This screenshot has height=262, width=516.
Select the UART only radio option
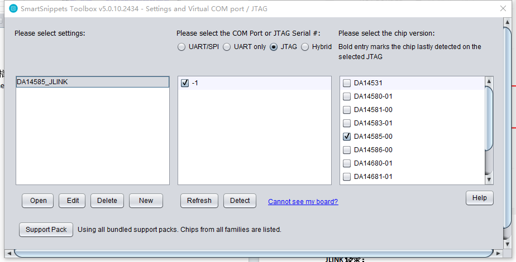(x=227, y=47)
